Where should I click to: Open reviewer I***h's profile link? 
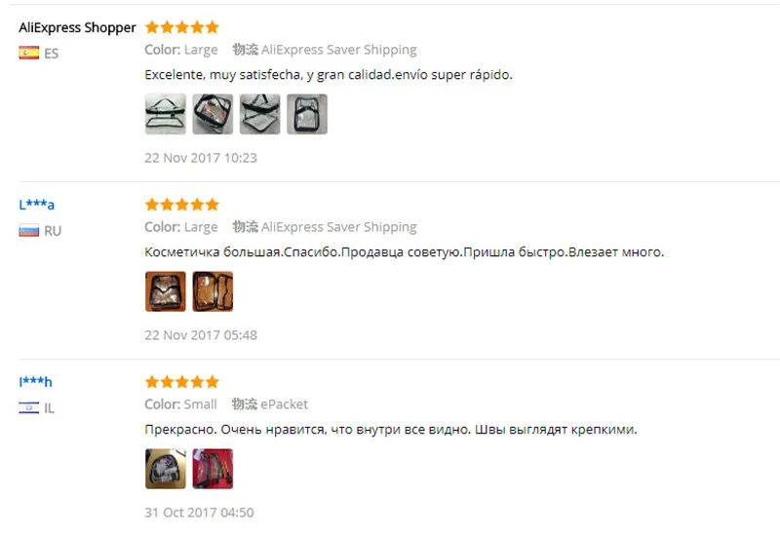(x=35, y=382)
